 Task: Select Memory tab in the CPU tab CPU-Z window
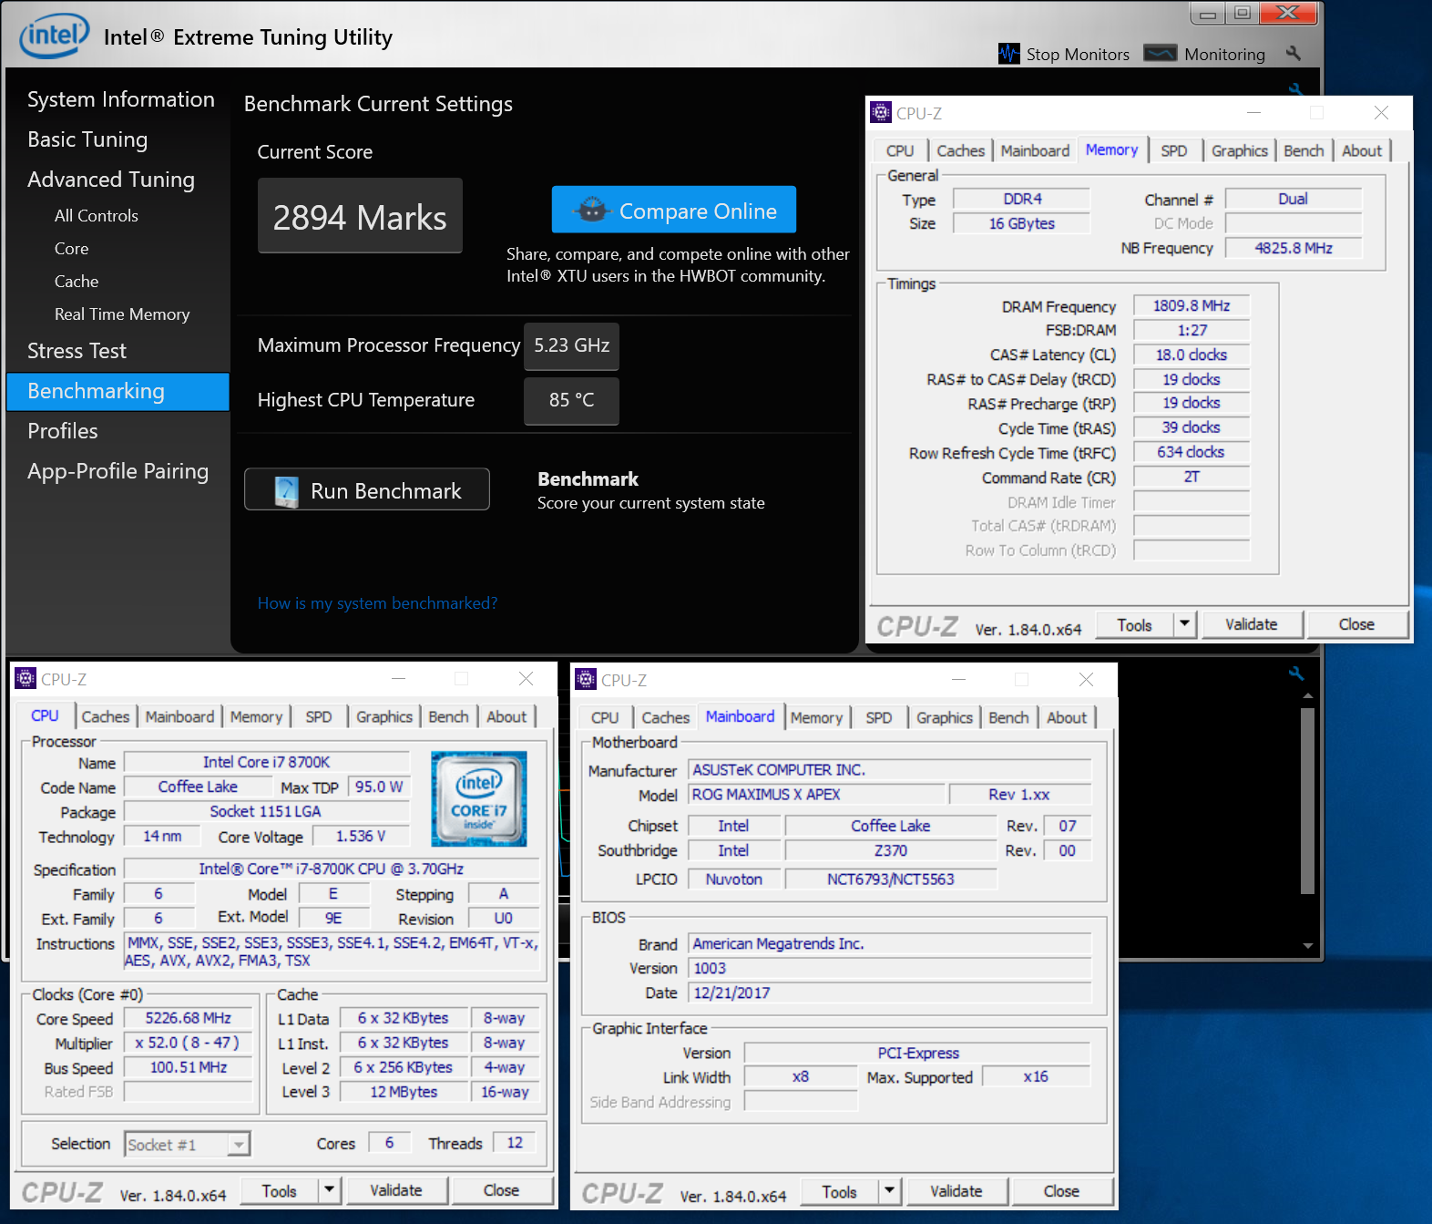(x=256, y=716)
